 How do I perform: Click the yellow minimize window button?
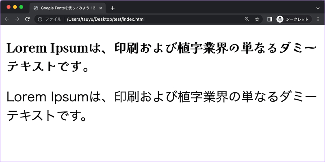tap(15, 7)
